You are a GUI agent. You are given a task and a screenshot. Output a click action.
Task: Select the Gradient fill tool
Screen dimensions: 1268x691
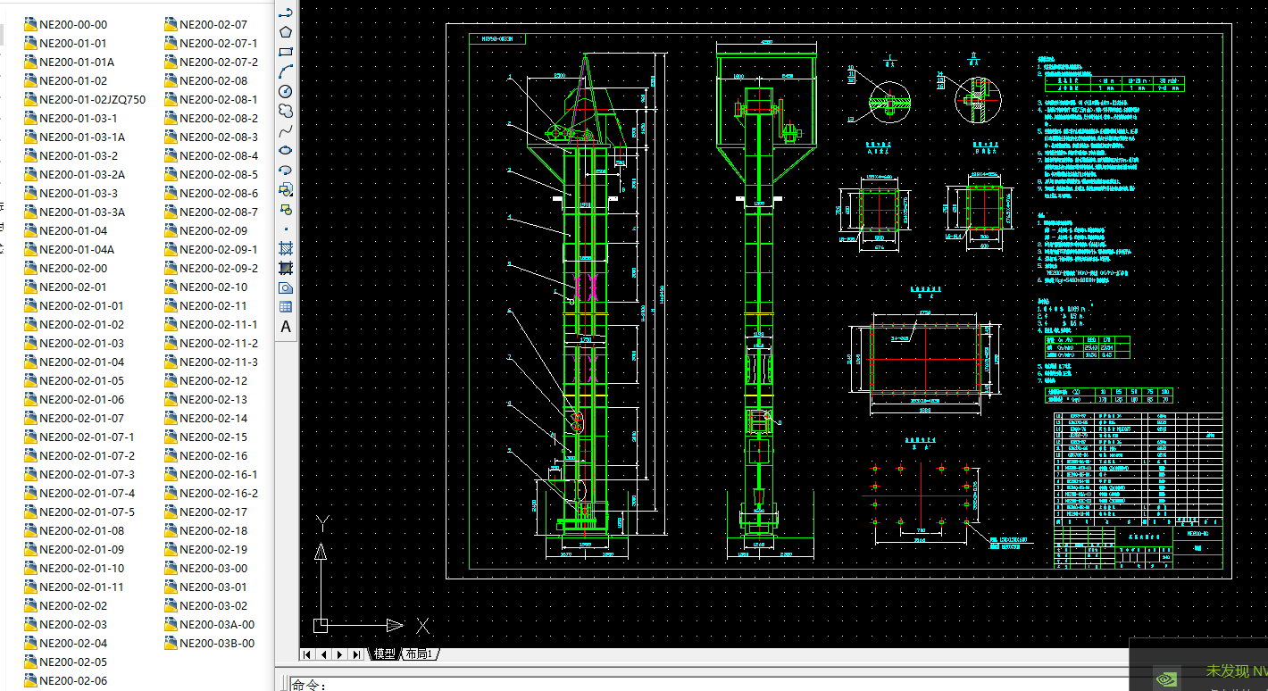(286, 268)
